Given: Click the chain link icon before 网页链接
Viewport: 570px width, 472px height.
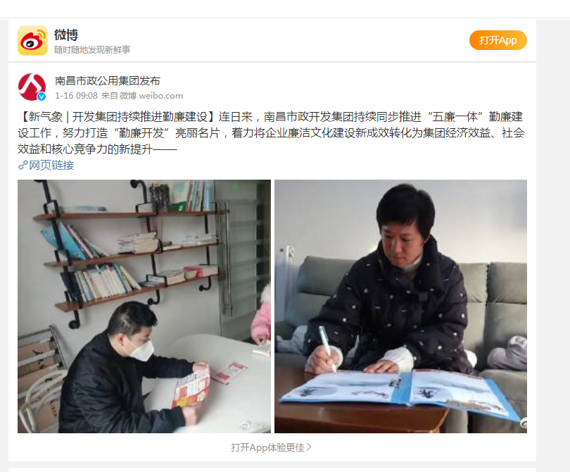Looking at the screenshot, I should [23, 166].
